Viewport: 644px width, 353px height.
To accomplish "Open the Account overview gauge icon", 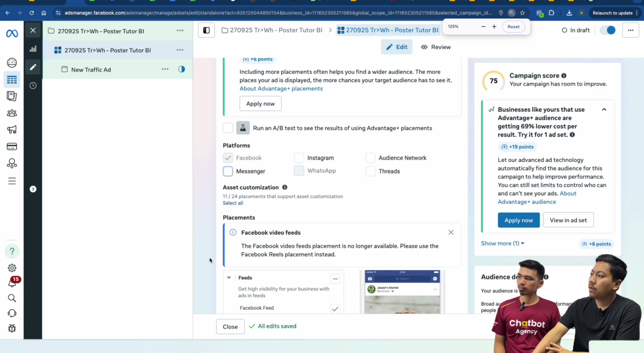I will 12,62.
